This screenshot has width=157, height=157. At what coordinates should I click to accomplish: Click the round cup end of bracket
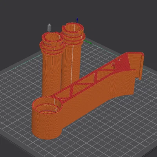click(x=47, y=118)
